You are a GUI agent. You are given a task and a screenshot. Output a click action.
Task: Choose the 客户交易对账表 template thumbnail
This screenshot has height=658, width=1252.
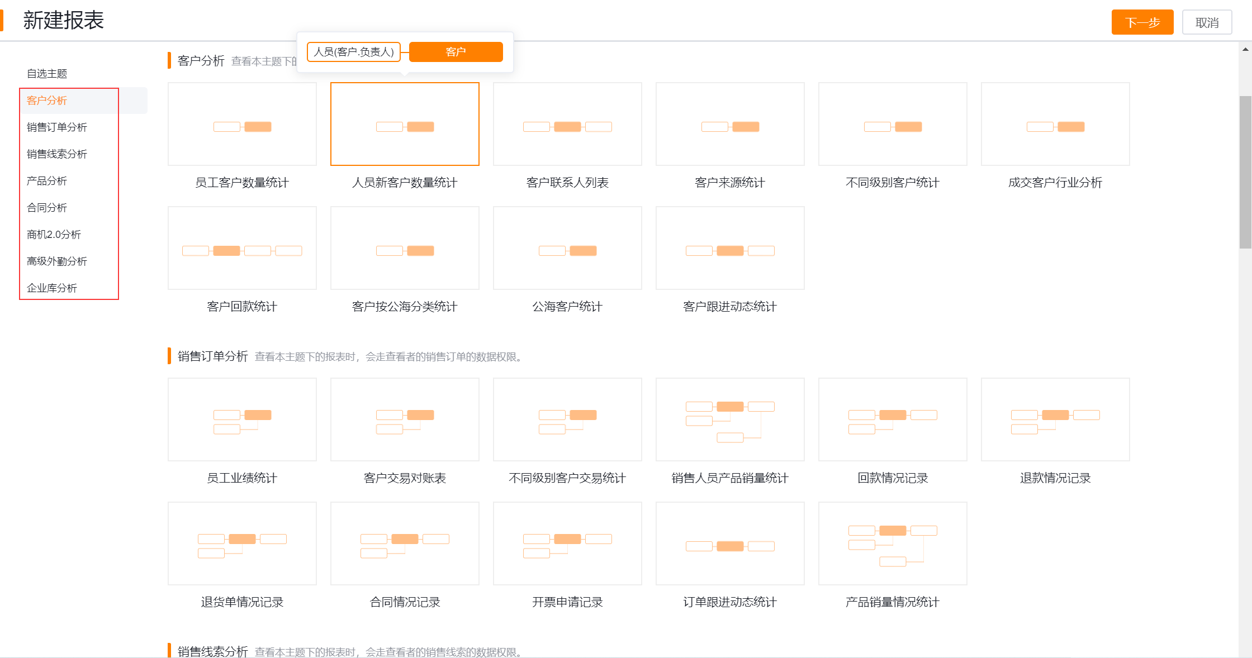click(405, 419)
